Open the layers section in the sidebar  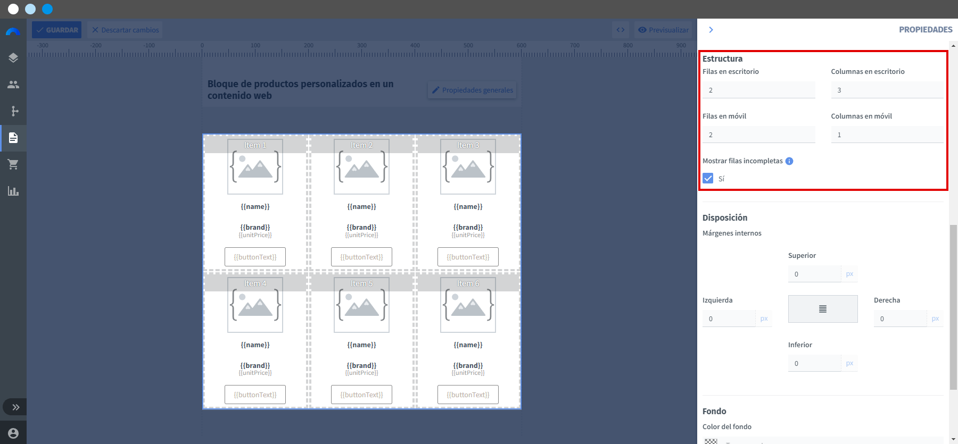click(x=13, y=57)
